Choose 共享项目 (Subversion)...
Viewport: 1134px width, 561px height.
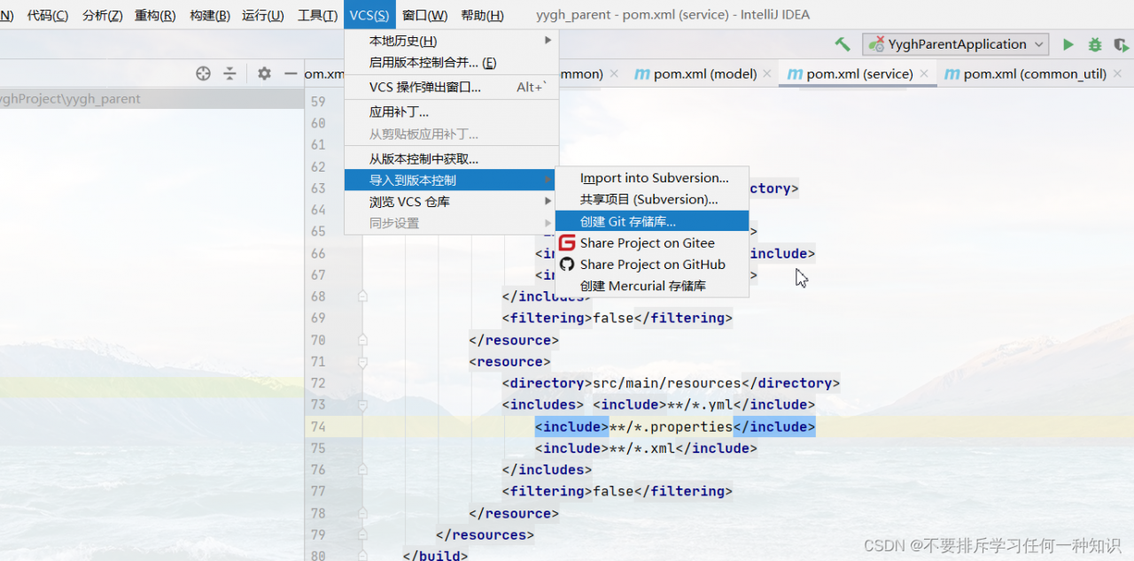pos(653,200)
